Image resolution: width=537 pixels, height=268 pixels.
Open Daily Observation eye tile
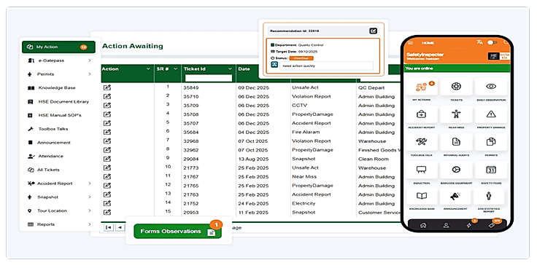tap(491, 87)
